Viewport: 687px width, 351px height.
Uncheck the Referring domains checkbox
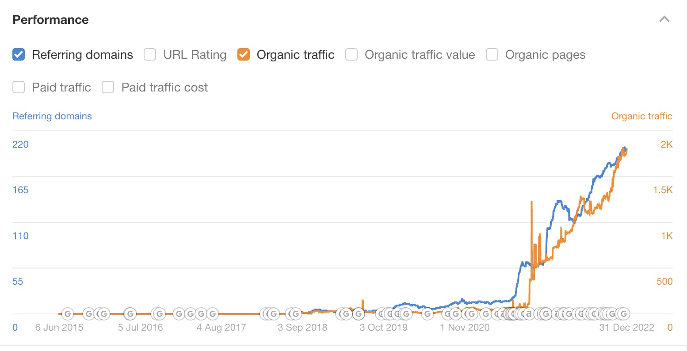pyautogui.click(x=19, y=55)
